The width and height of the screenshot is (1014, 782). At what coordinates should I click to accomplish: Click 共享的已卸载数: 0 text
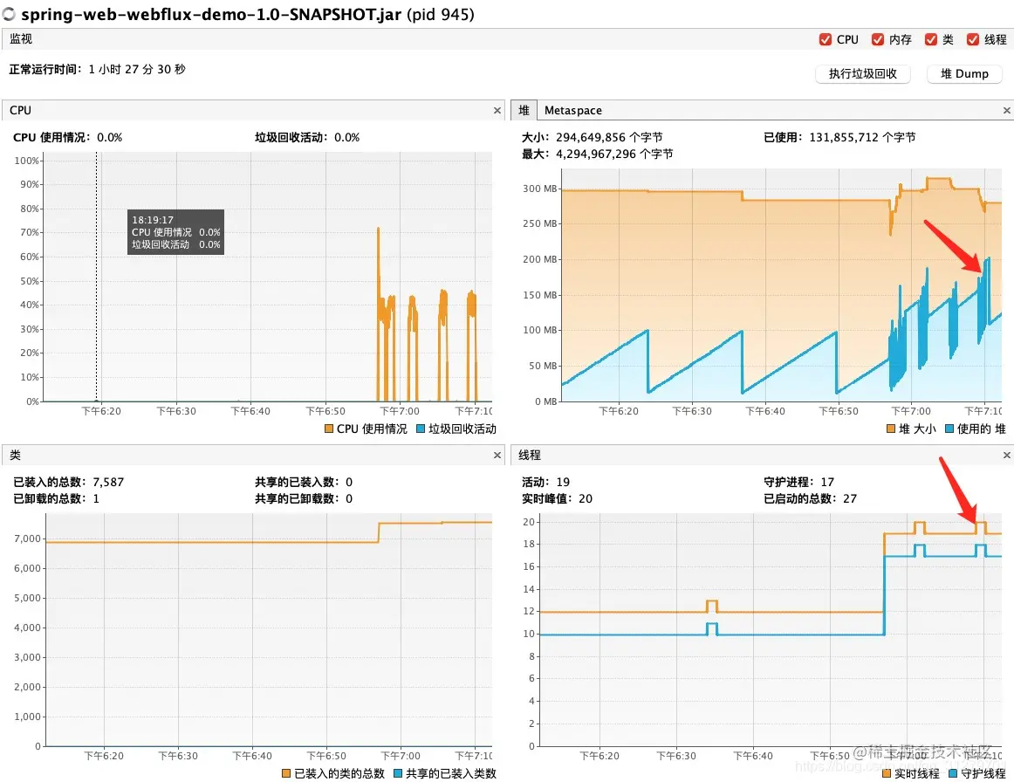304,498
